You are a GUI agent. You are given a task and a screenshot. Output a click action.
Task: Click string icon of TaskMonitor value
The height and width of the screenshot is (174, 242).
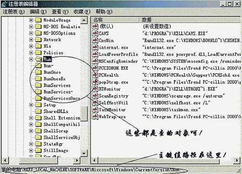(95, 109)
